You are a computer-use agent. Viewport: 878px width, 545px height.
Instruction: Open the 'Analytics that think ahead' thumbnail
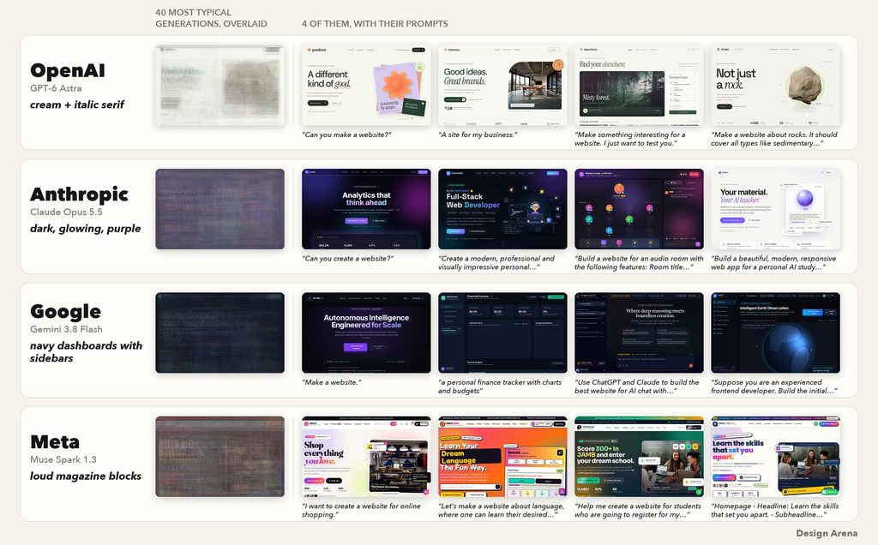[366, 209]
